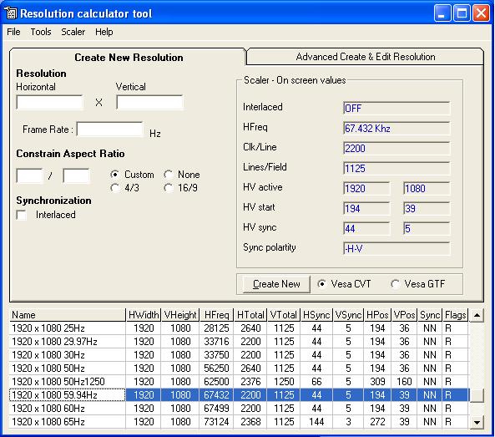The width and height of the screenshot is (495, 437).
Task: Select the 1920 x 1080 50Hz1250 row
Action: coord(240,381)
